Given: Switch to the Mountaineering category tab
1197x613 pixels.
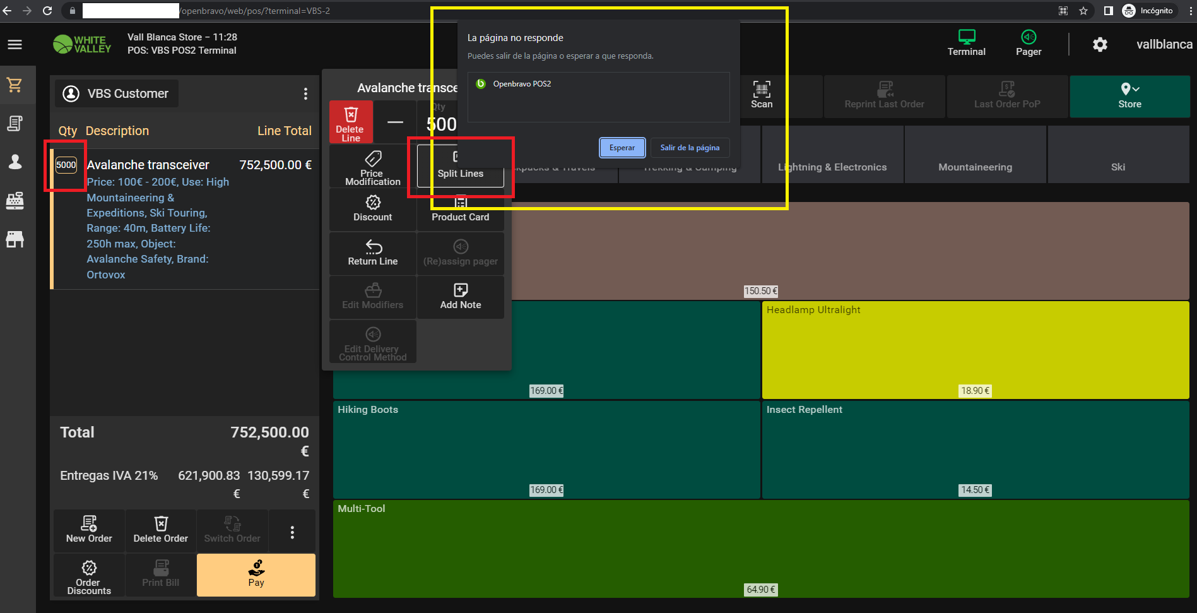Looking at the screenshot, I should [x=975, y=167].
